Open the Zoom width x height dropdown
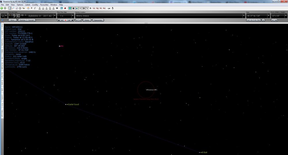288x155 pixels. click(x=285, y=16)
